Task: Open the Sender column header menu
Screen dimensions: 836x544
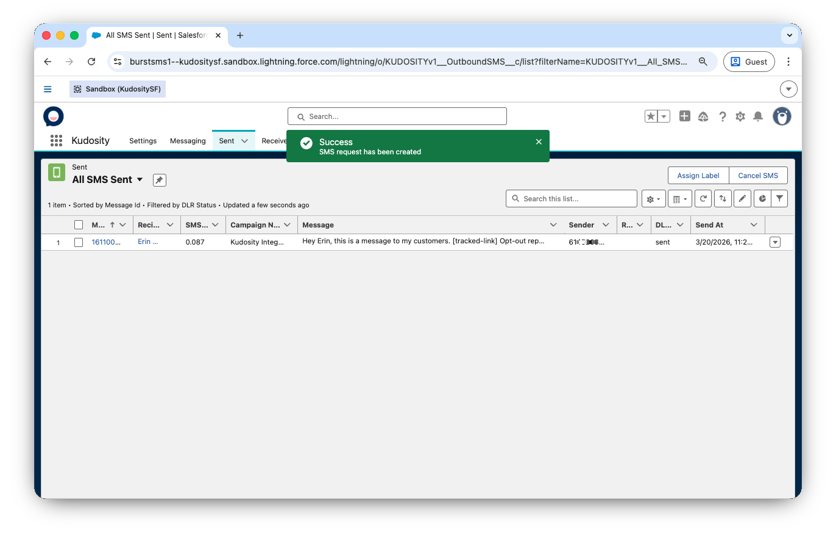Action: [x=606, y=225]
